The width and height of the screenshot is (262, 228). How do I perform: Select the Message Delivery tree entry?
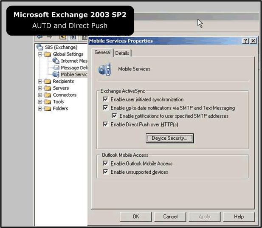74,68
